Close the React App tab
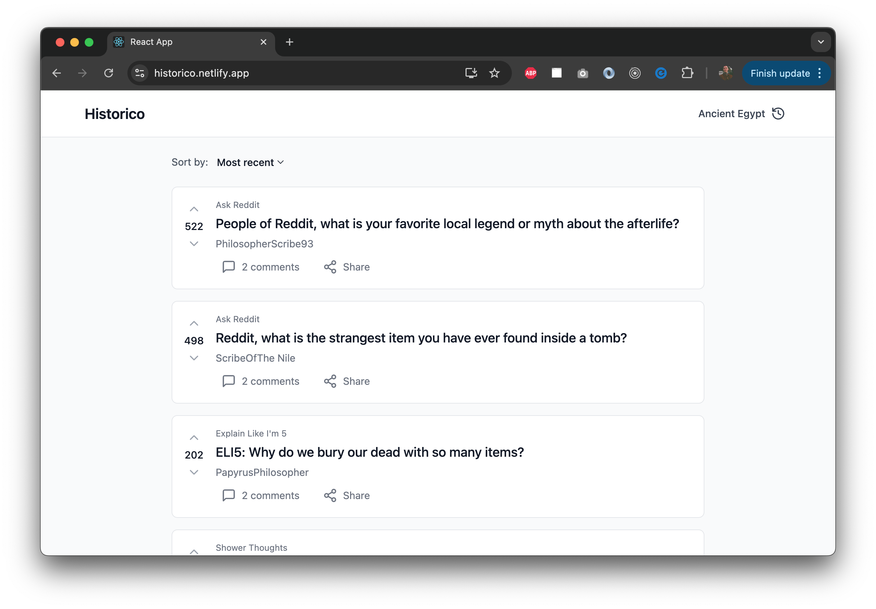 coord(263,42)
